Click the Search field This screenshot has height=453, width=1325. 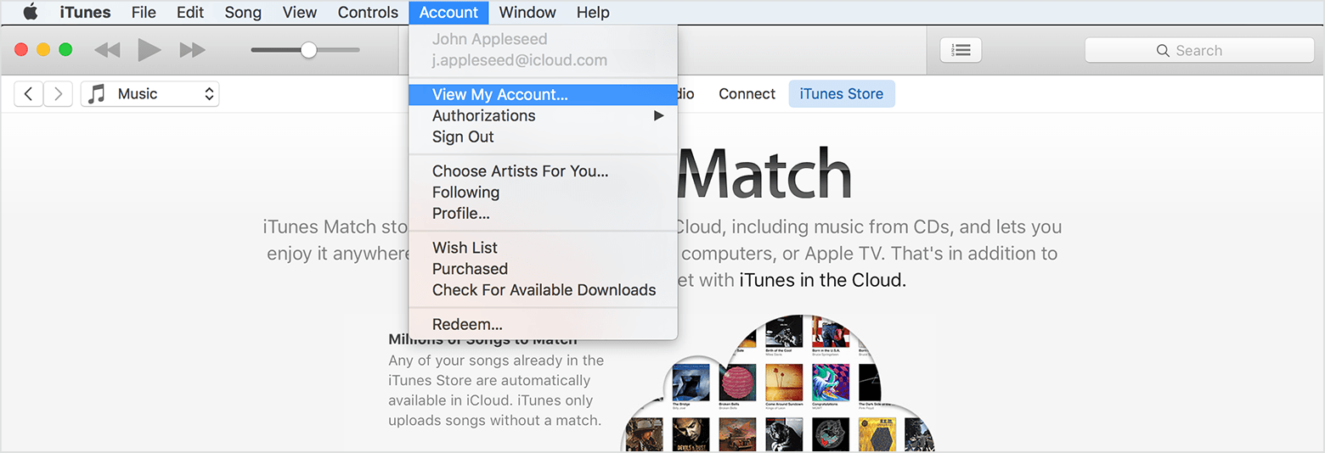tap(1199, 50)
